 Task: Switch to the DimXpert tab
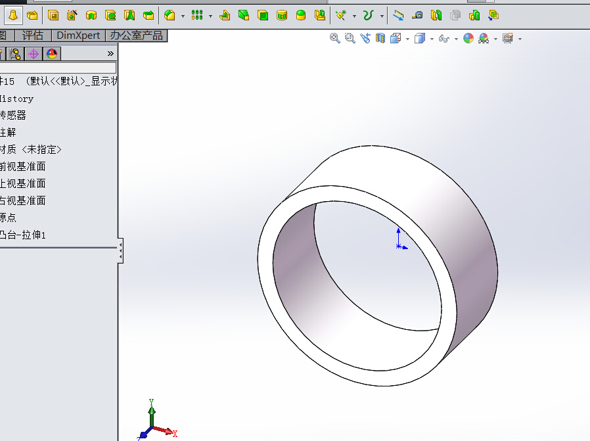(78, 35)
